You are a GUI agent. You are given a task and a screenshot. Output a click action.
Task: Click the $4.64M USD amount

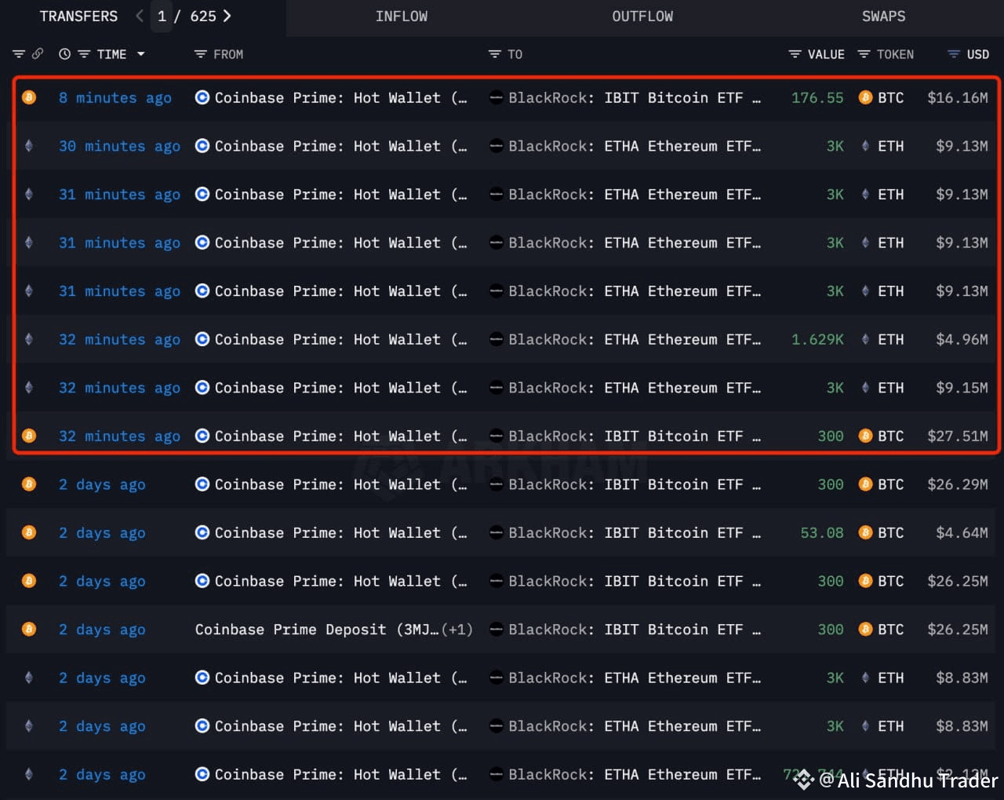(x=962, y=532)
